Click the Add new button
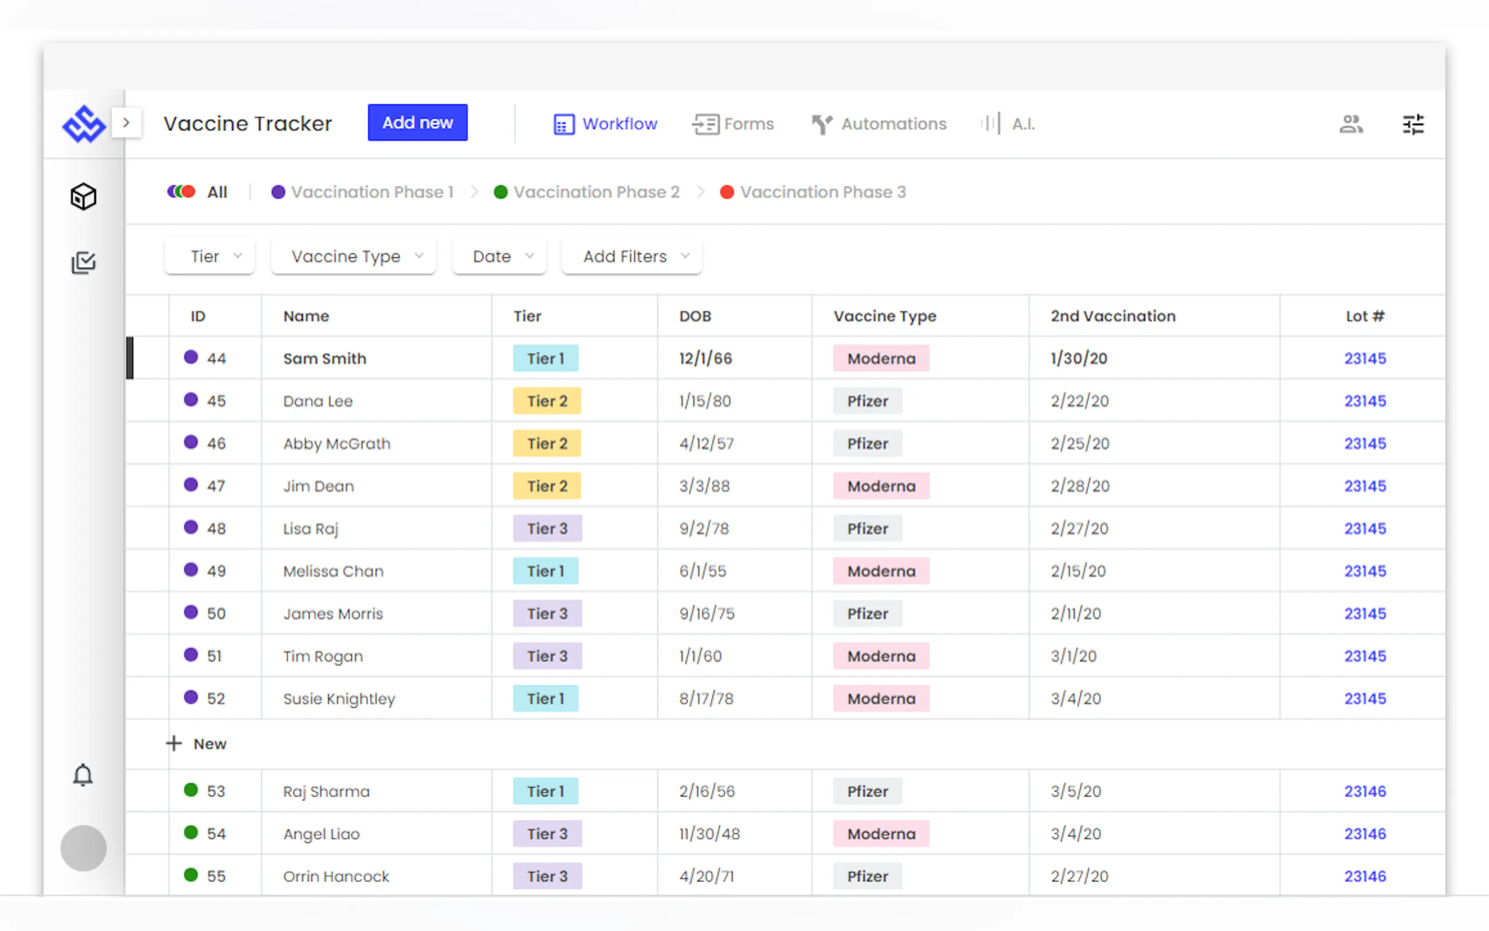Image resolution: width=1489 pixels, height=931 pixels. [417, 123]
